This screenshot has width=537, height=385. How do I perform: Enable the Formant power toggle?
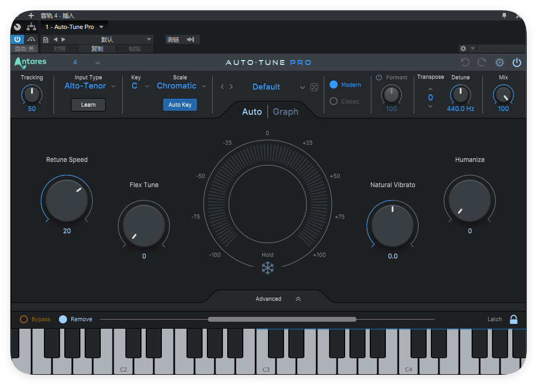click(x=379, y=77)
